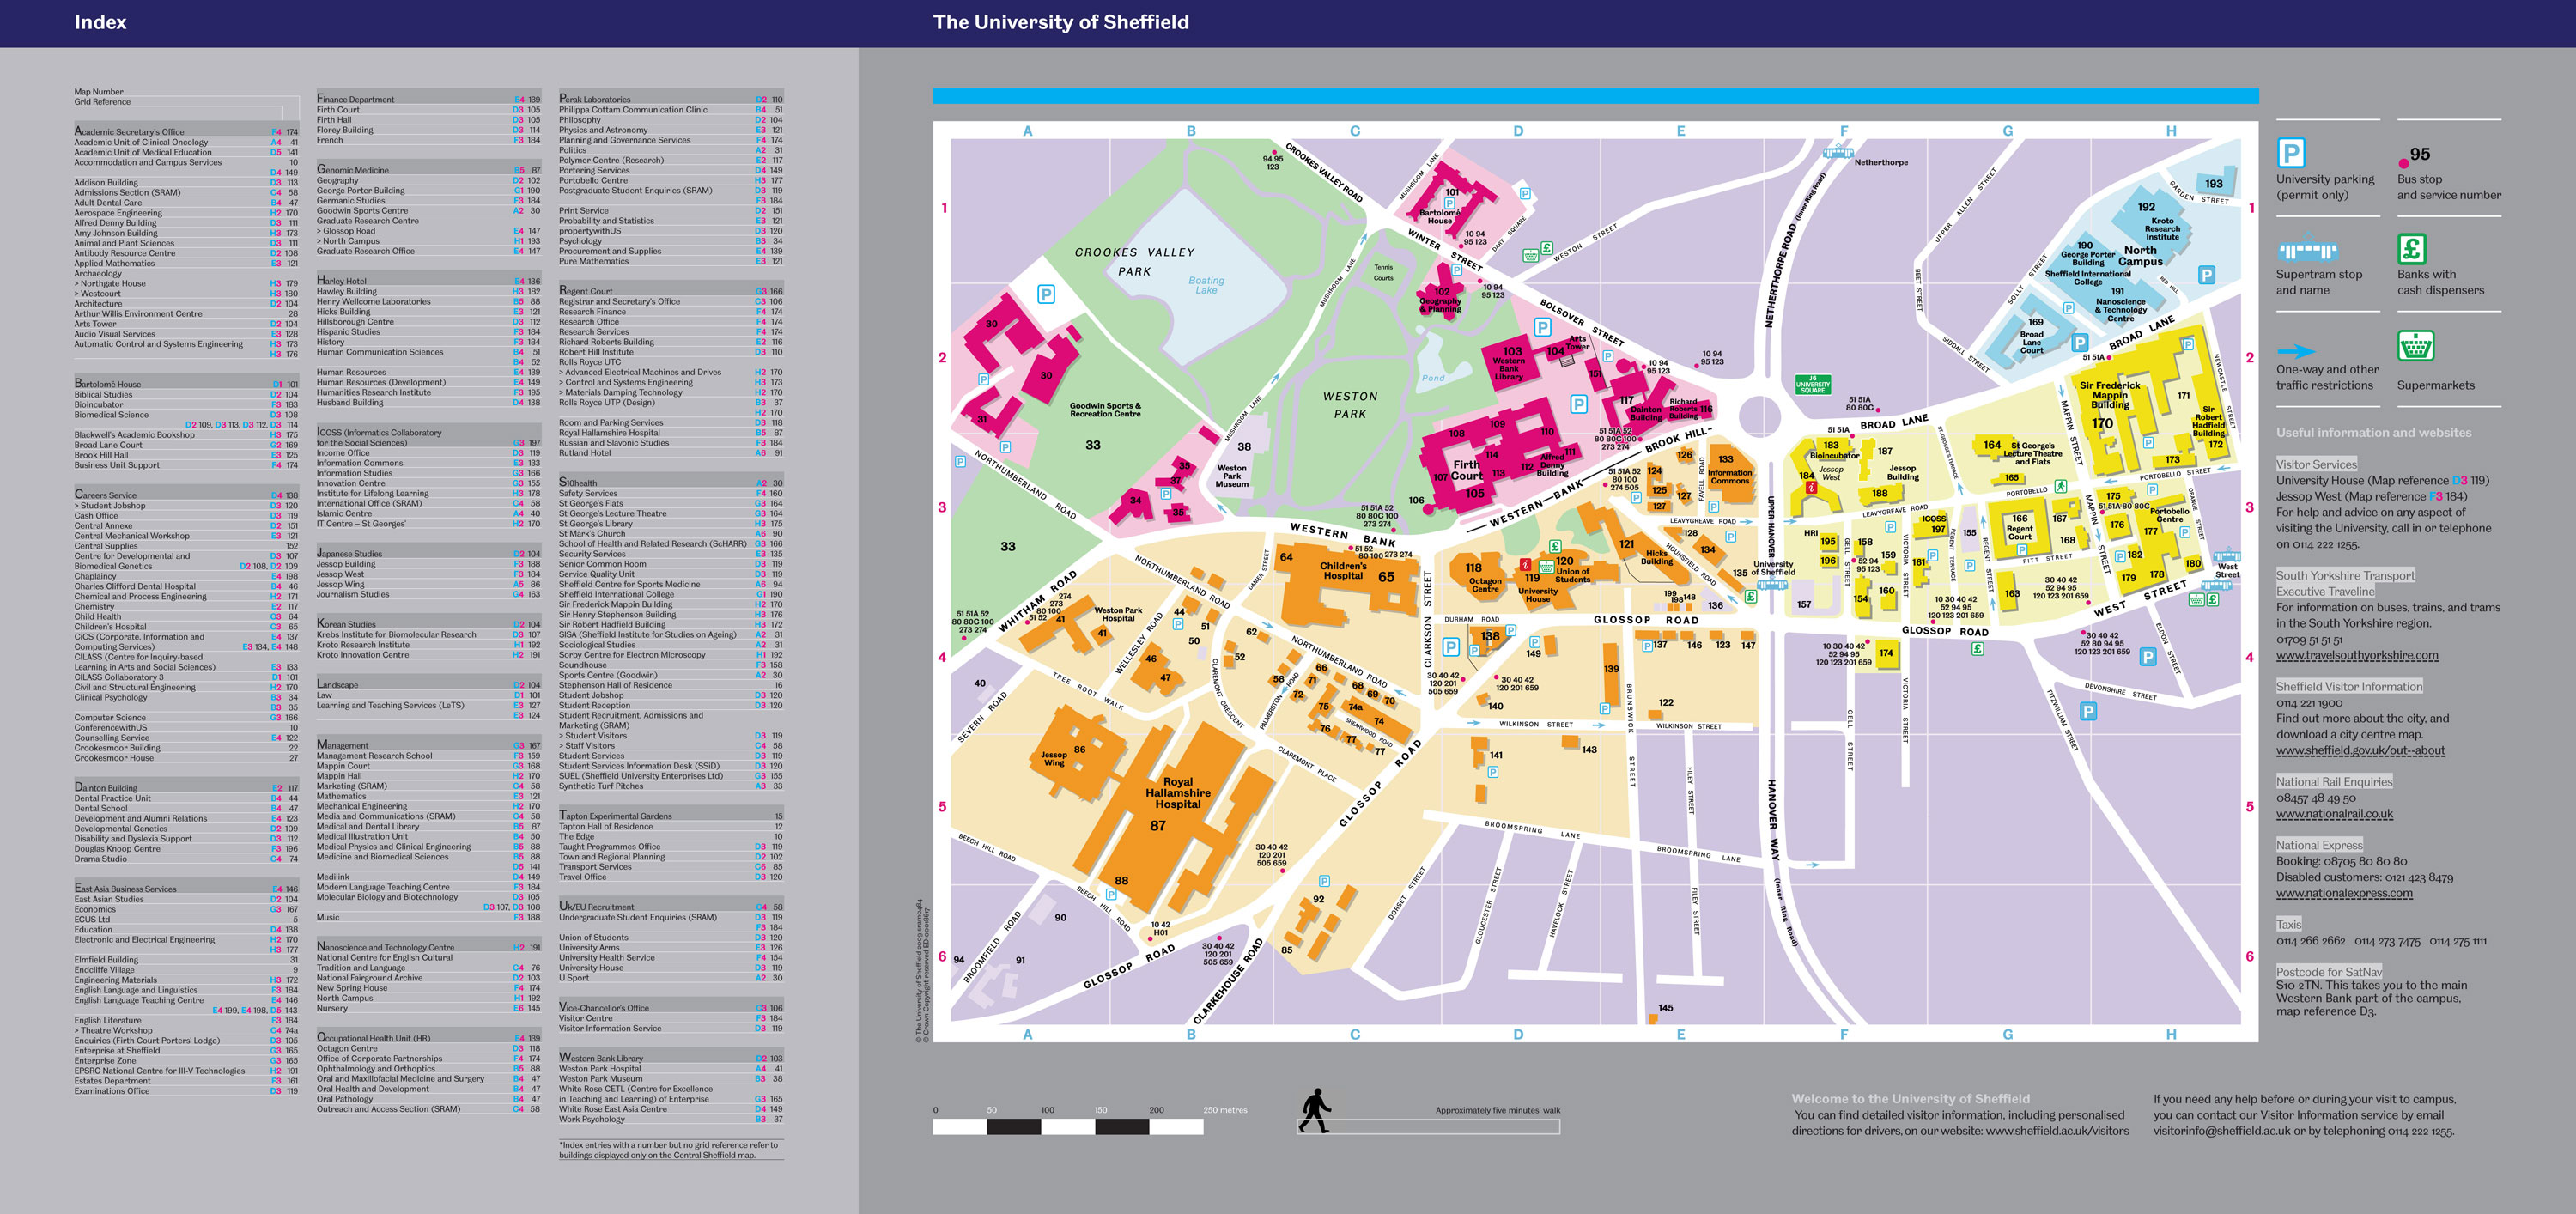
Task: Click the parking icon on Devonshire Street
Action: [x=2088, y=711]
